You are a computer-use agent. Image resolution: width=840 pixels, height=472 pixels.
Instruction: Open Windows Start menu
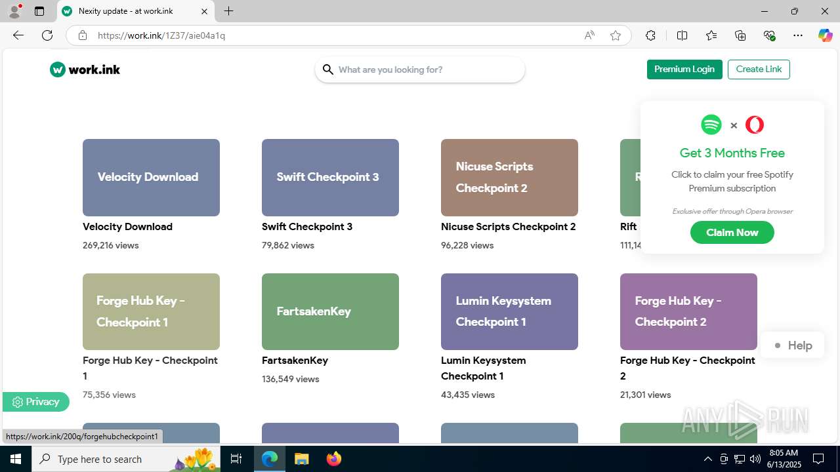pos(16,459)
